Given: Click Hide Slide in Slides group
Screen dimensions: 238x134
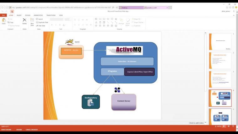Looking at the screenshot, I should [x=41, y=26].
